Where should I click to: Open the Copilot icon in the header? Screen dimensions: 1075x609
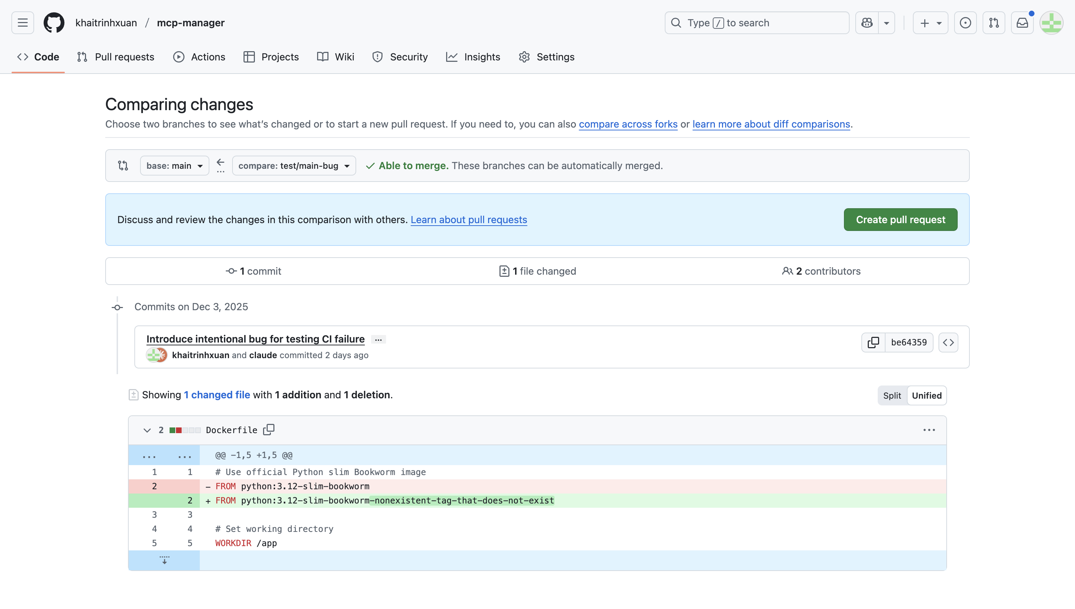pyautogui.click(x=867, y=23)
